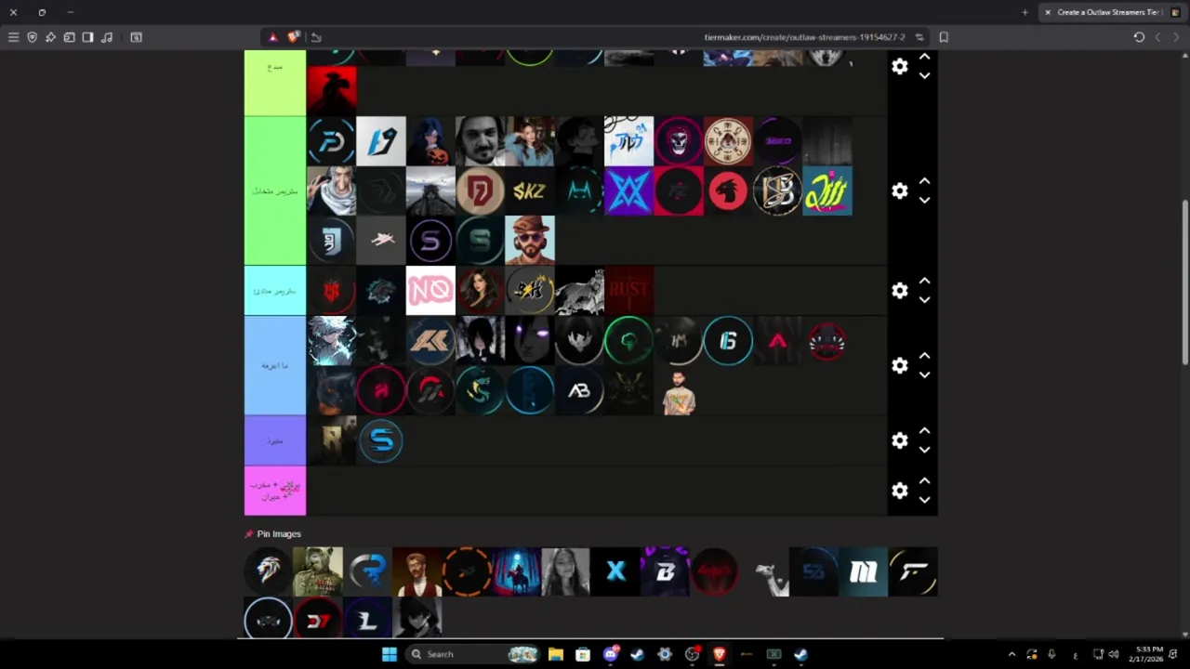Select the man with hat and sunglasses
This screenshot has width=1190, height=669.
[x=530, y=241]
